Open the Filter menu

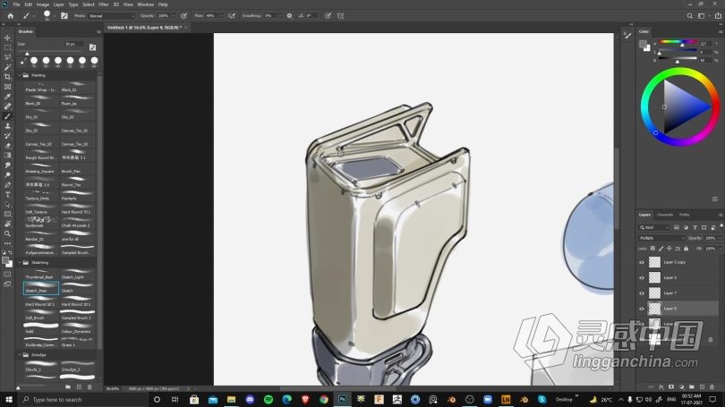tap(104, 4)
